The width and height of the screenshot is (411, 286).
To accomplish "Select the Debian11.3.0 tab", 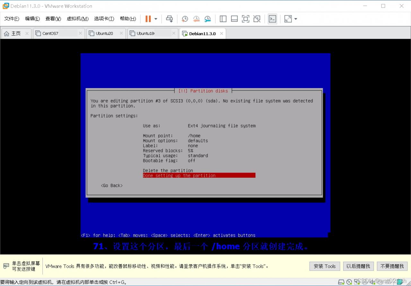I will click(x=203, y=34).
